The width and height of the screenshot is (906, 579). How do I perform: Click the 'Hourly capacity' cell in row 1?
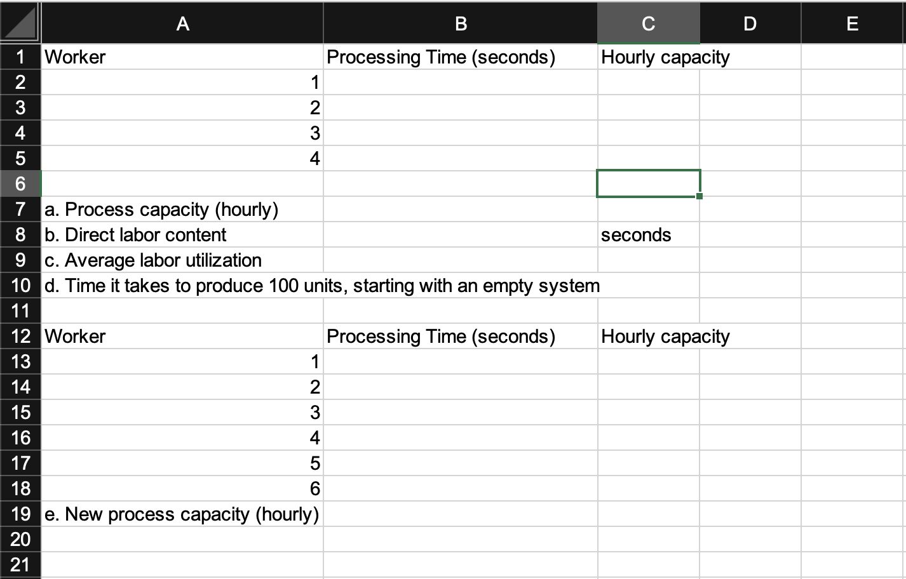[x=647, y=57]
